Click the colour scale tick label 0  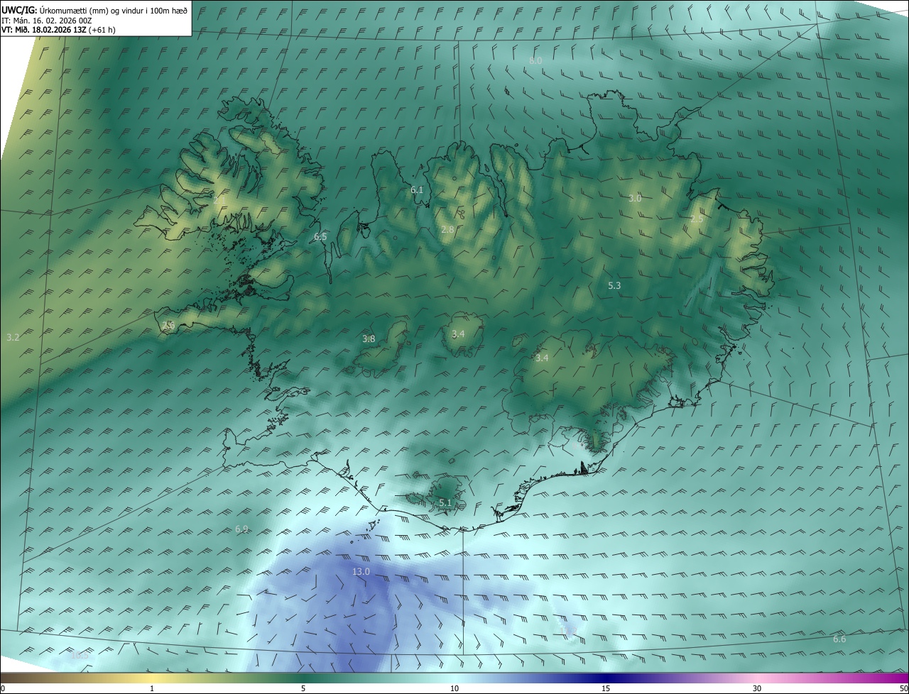coord(3,688)
